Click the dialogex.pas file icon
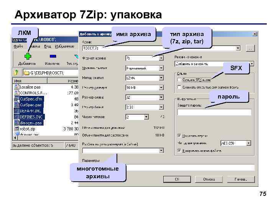 coord(16,123)
